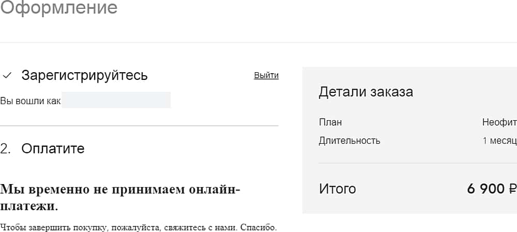This screenshot has width=517, height=232.
Task: Click the План label
Action: [x=330, y=123]
